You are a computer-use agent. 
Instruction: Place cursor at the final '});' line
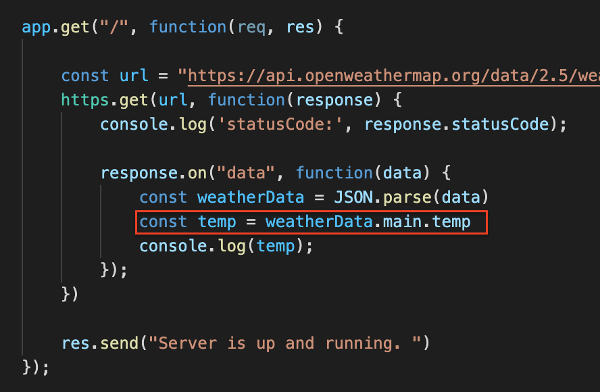coord(36,368)
